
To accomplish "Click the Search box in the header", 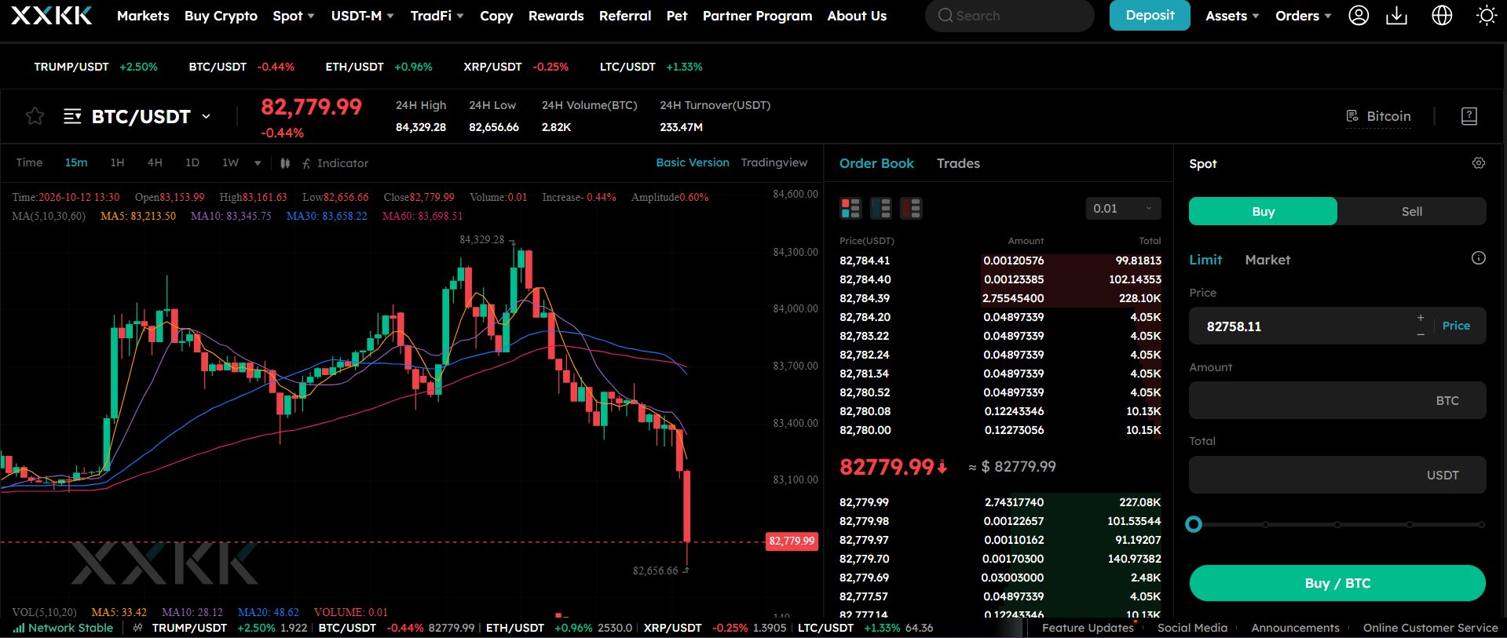I will tap(1009, 16).
